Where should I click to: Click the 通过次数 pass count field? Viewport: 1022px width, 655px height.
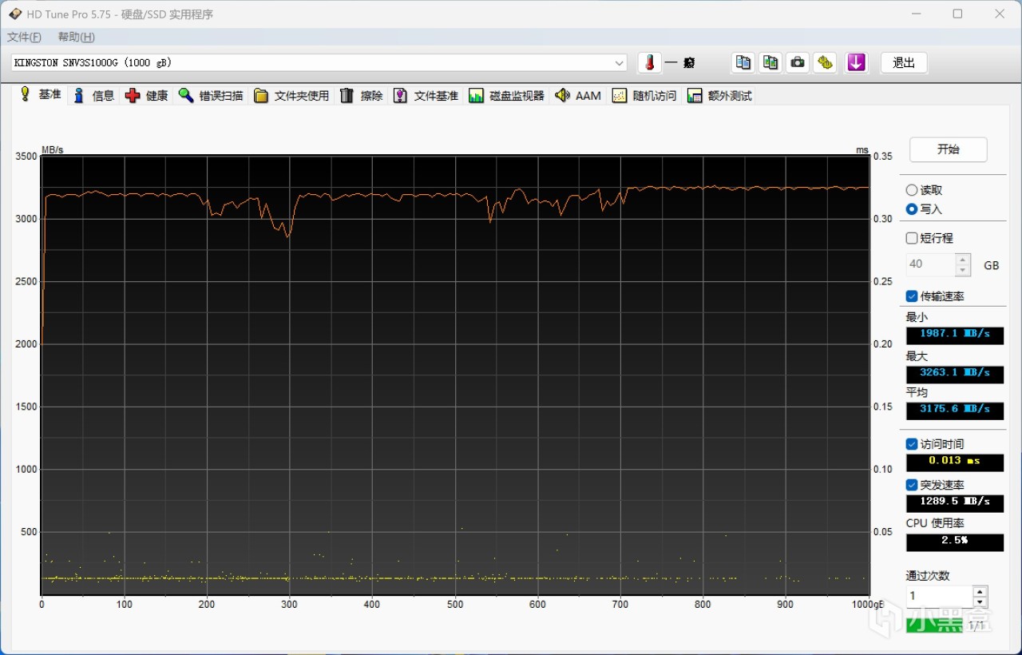[939, 596]
